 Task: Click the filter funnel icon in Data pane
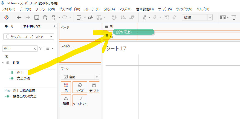tap(41, 48)
